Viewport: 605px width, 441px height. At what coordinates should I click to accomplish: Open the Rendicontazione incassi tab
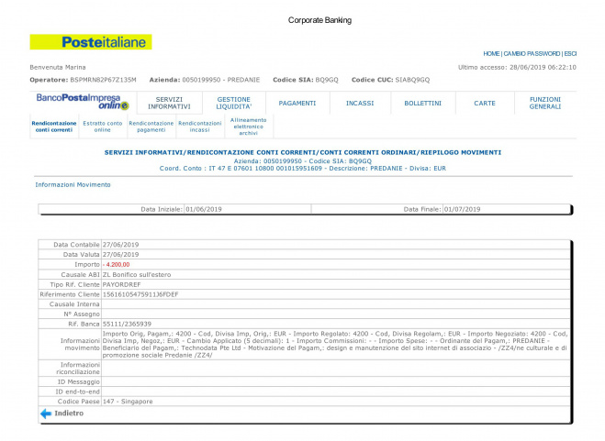pyautogui.click(x=199, y=127)
